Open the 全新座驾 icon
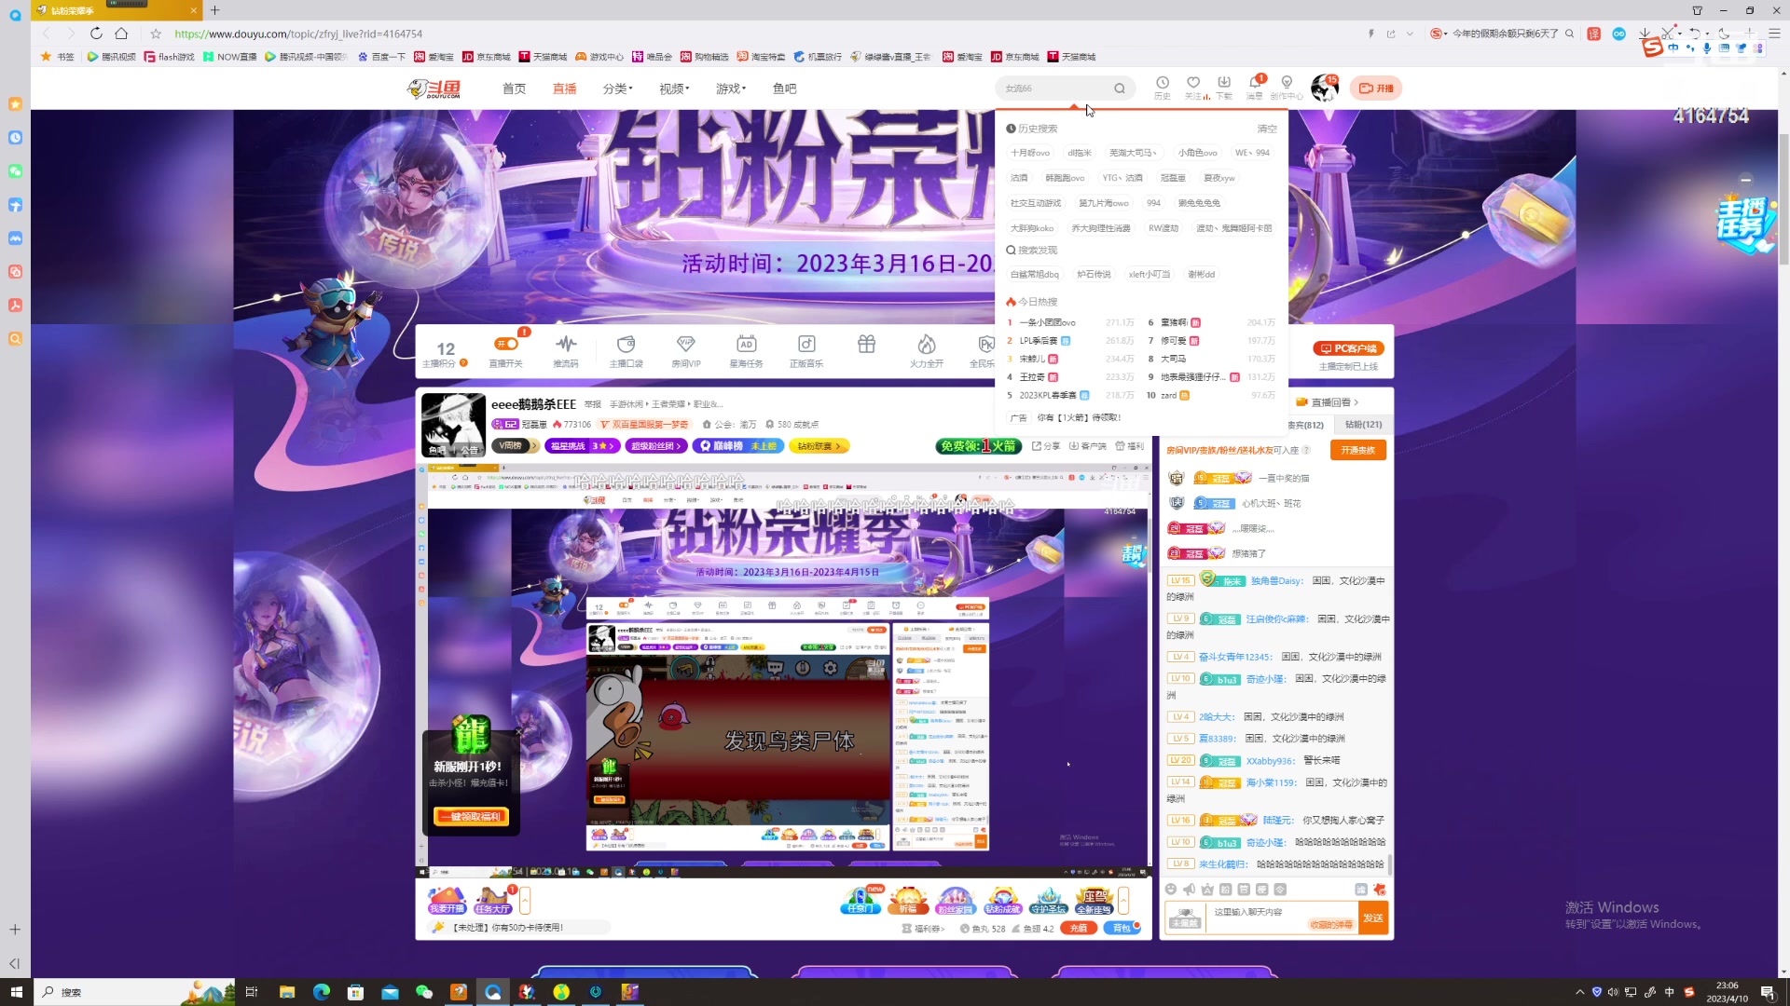Image resolution: width=1790 pixels, height=1006 pixels. point(1094,900)
